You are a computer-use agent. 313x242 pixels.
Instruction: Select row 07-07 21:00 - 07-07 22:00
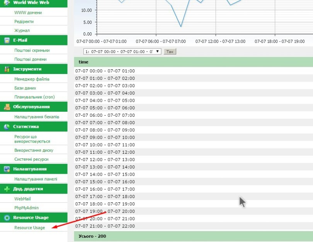click(x=194, y=226)
